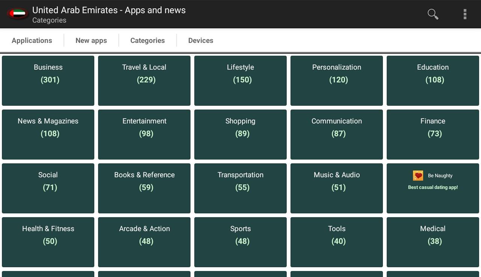This screenshot has height=277, width=481.
Task: Tap the search magnifier icon
Action: coord(433,14)
